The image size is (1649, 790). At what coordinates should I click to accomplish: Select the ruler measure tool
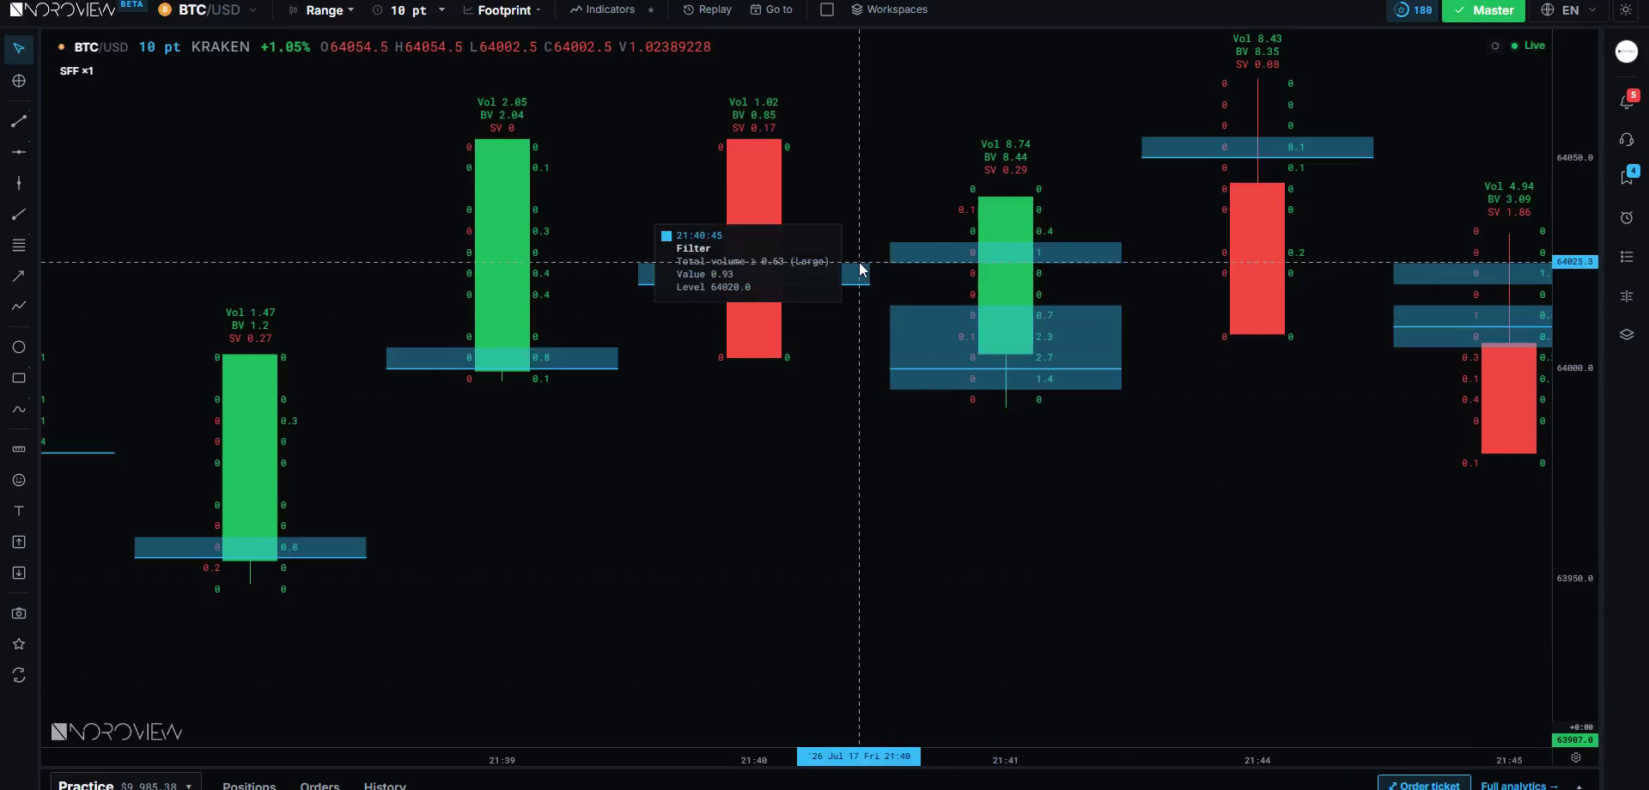pyautogui.click(x=19, y=449)
